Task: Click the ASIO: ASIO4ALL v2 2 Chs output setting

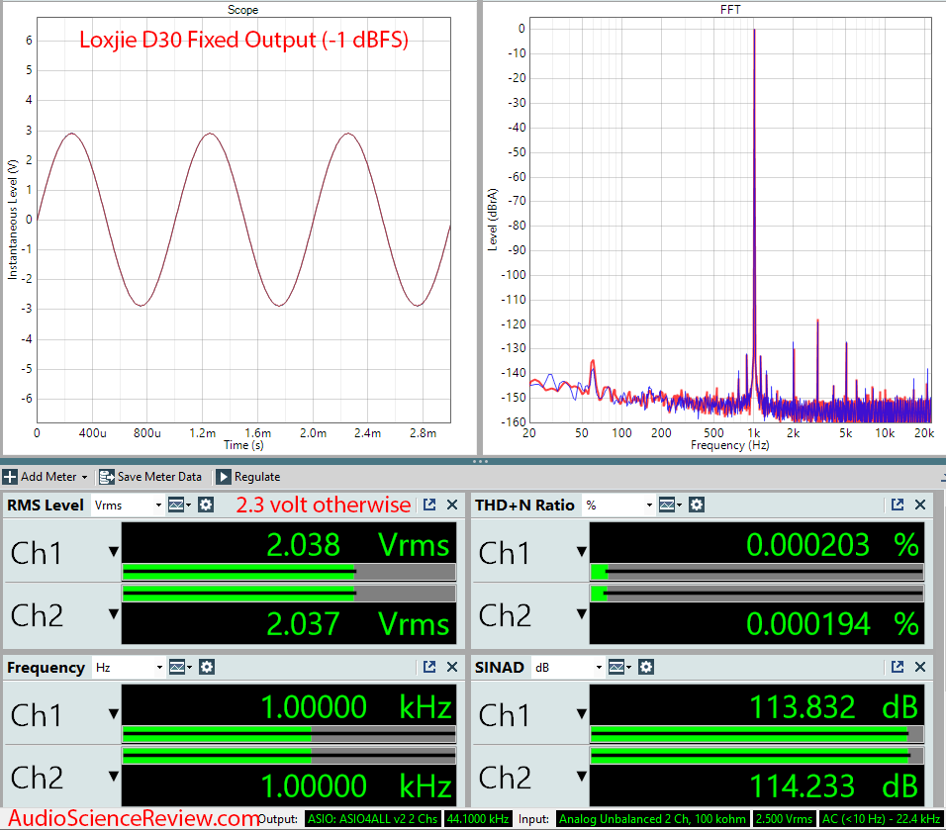Action: coord(372,819)
